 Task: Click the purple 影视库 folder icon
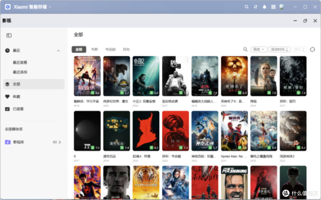(x=8, y=142)
